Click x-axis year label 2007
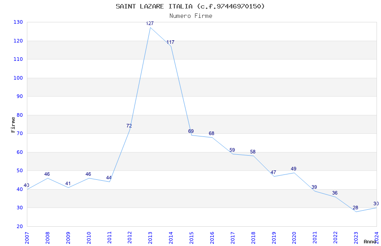Image resolution: width=381 pixels, height=246 pixels. coord(27,238)
